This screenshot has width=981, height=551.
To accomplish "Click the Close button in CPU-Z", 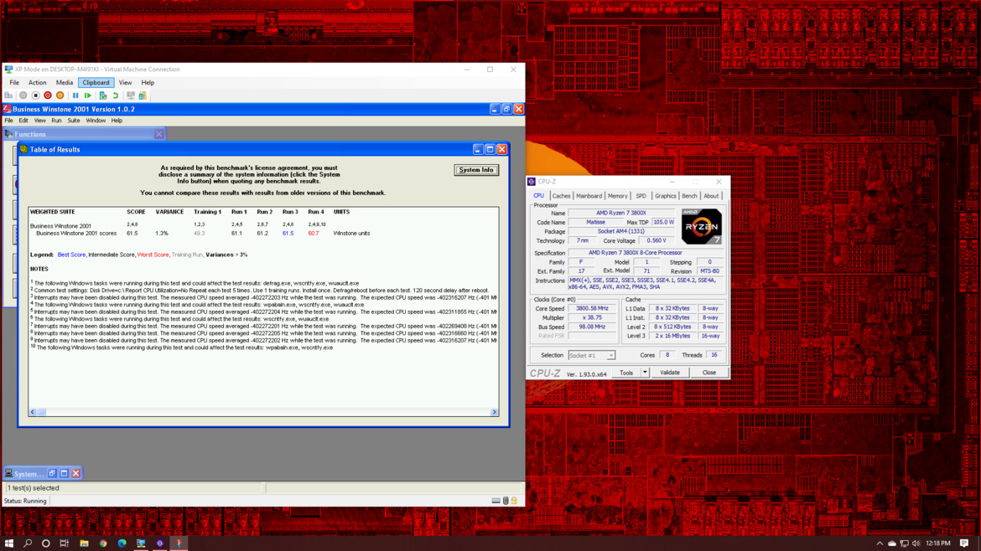I will point(708,373).
